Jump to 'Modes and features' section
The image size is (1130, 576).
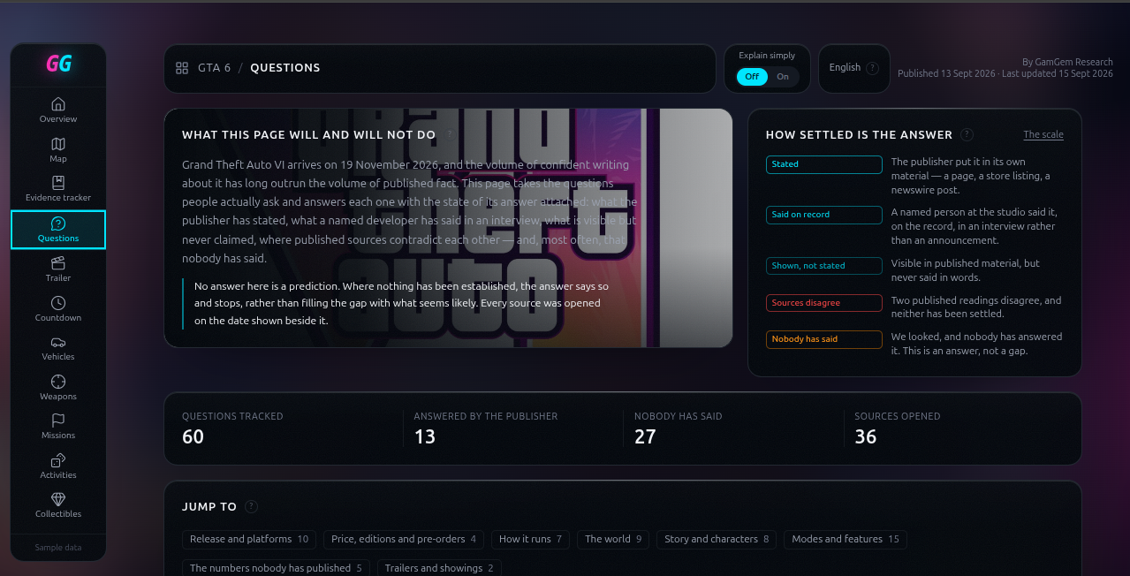(846, 539)
